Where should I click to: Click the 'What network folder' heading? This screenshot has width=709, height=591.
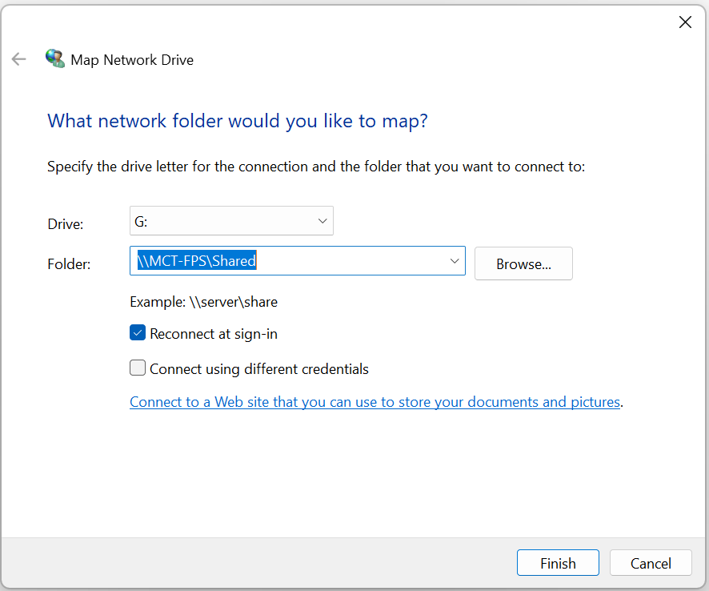coord(238,121)
